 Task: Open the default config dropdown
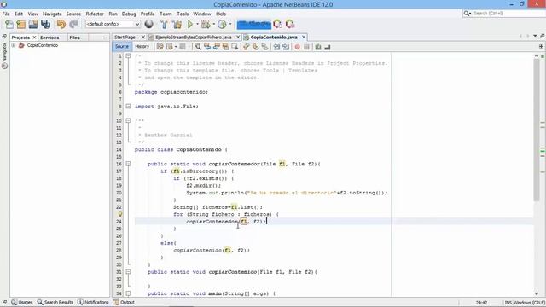click(x=113, y=24)
